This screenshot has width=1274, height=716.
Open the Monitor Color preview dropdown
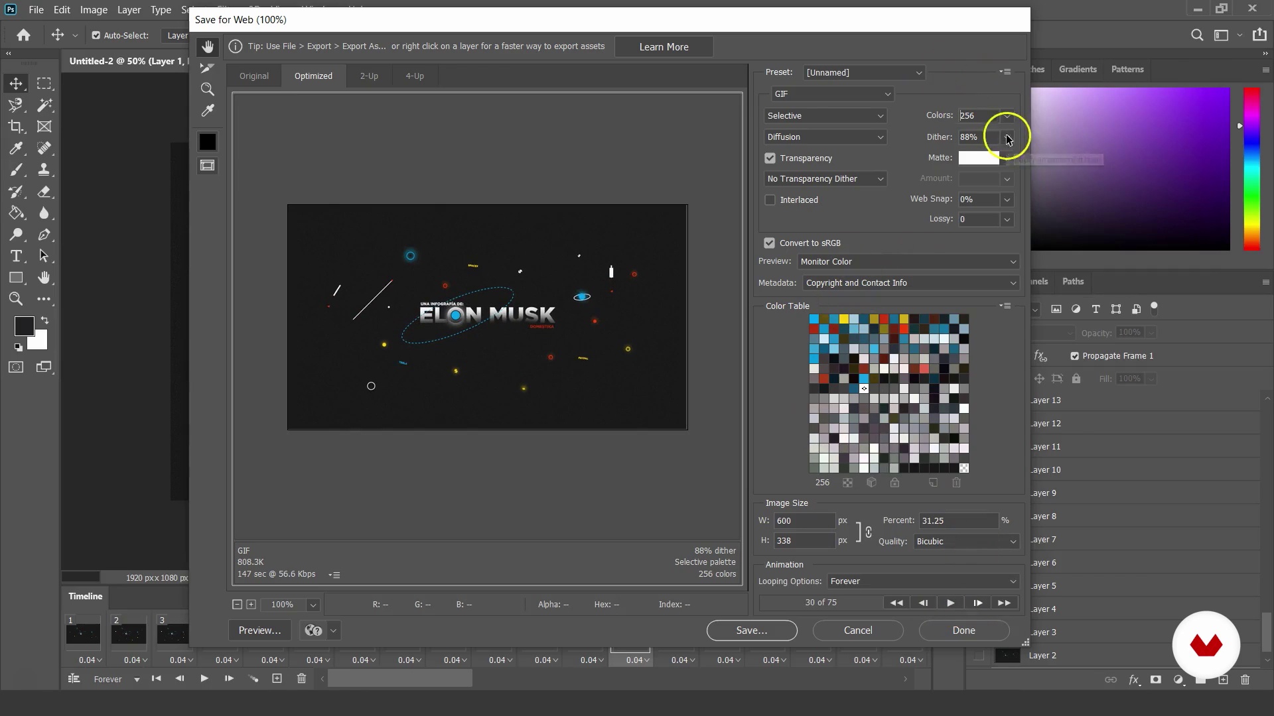pyautogui.click(x=908, y=262)
